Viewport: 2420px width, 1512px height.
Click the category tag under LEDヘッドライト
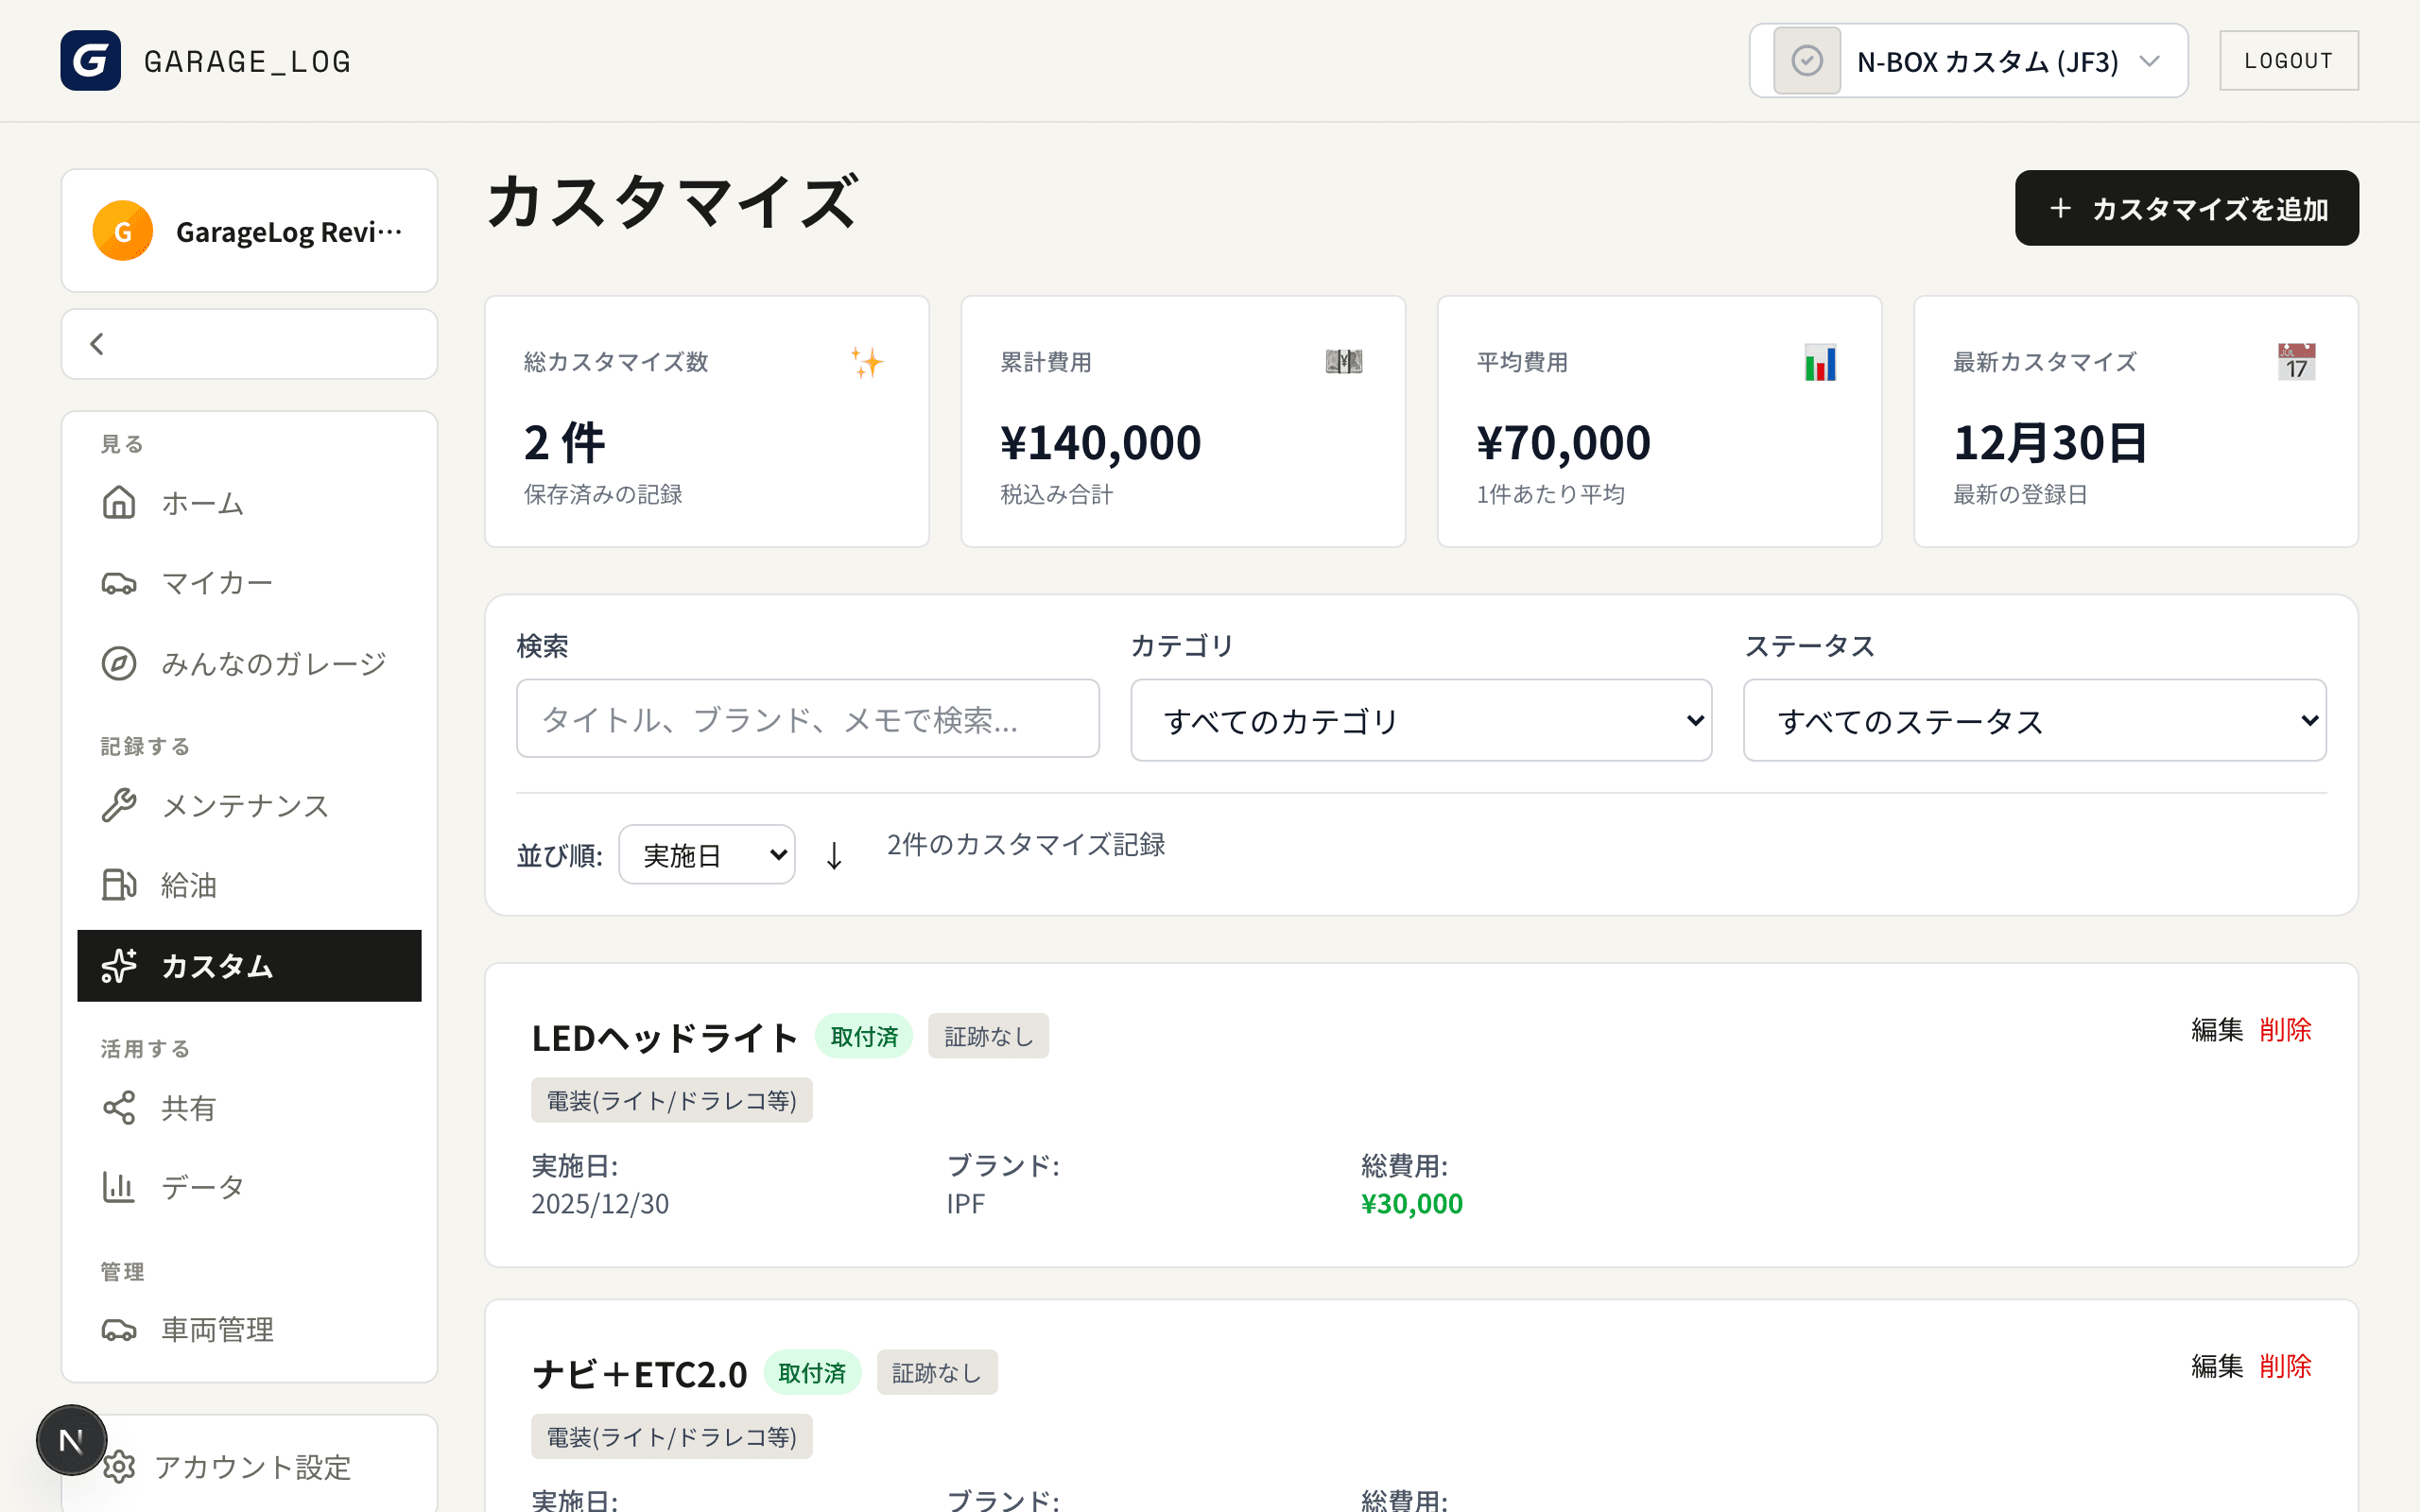pos(671,1100)
